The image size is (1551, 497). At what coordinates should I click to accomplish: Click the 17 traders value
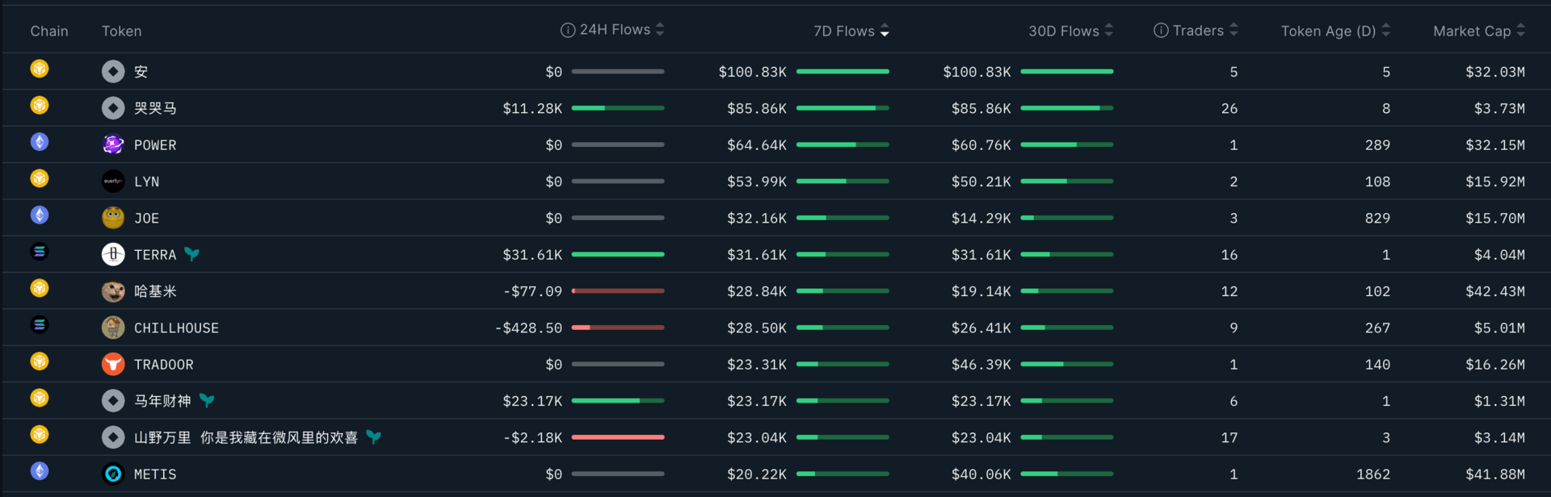tap(1229, 437)
